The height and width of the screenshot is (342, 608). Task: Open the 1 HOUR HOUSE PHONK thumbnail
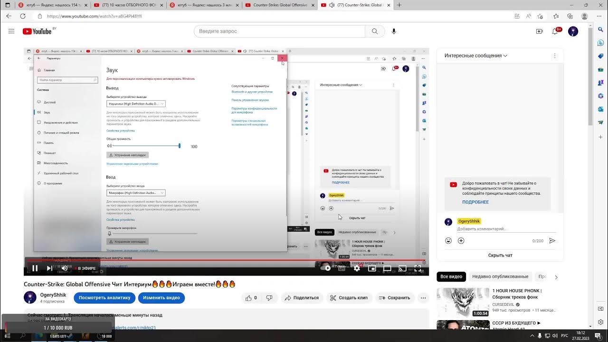463,303
